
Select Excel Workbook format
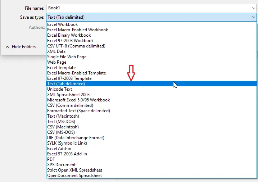pyautogui.click(x=151, y=24)
